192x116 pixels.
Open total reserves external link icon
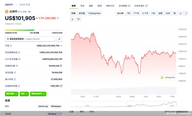pyautogui.click(x=61, y=86)
